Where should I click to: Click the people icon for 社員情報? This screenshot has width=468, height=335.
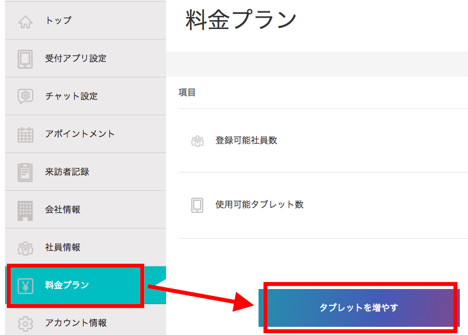25,247
